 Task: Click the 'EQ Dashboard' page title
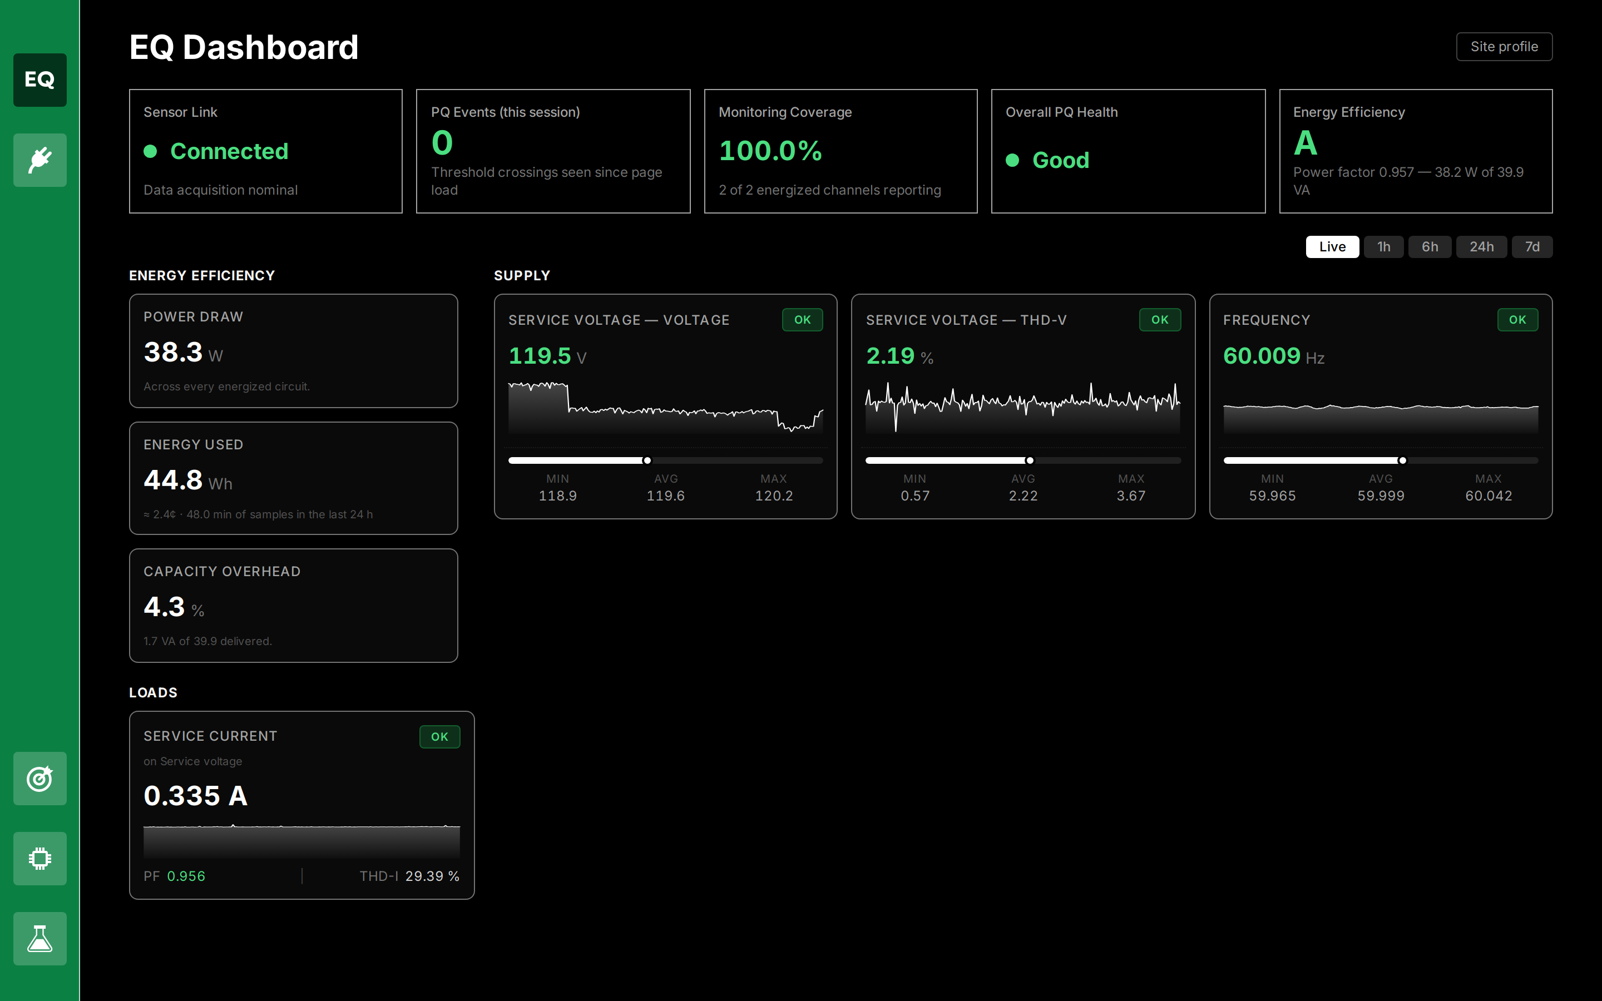(x=244, y=47)
